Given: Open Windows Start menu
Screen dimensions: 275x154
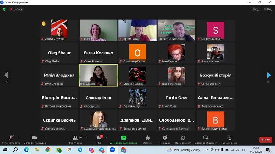Looking at the screenshot, I should click(x=5, y=150).
